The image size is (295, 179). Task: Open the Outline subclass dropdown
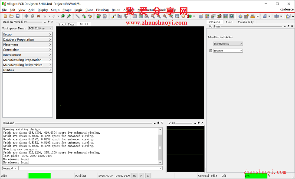click(228, 51)
